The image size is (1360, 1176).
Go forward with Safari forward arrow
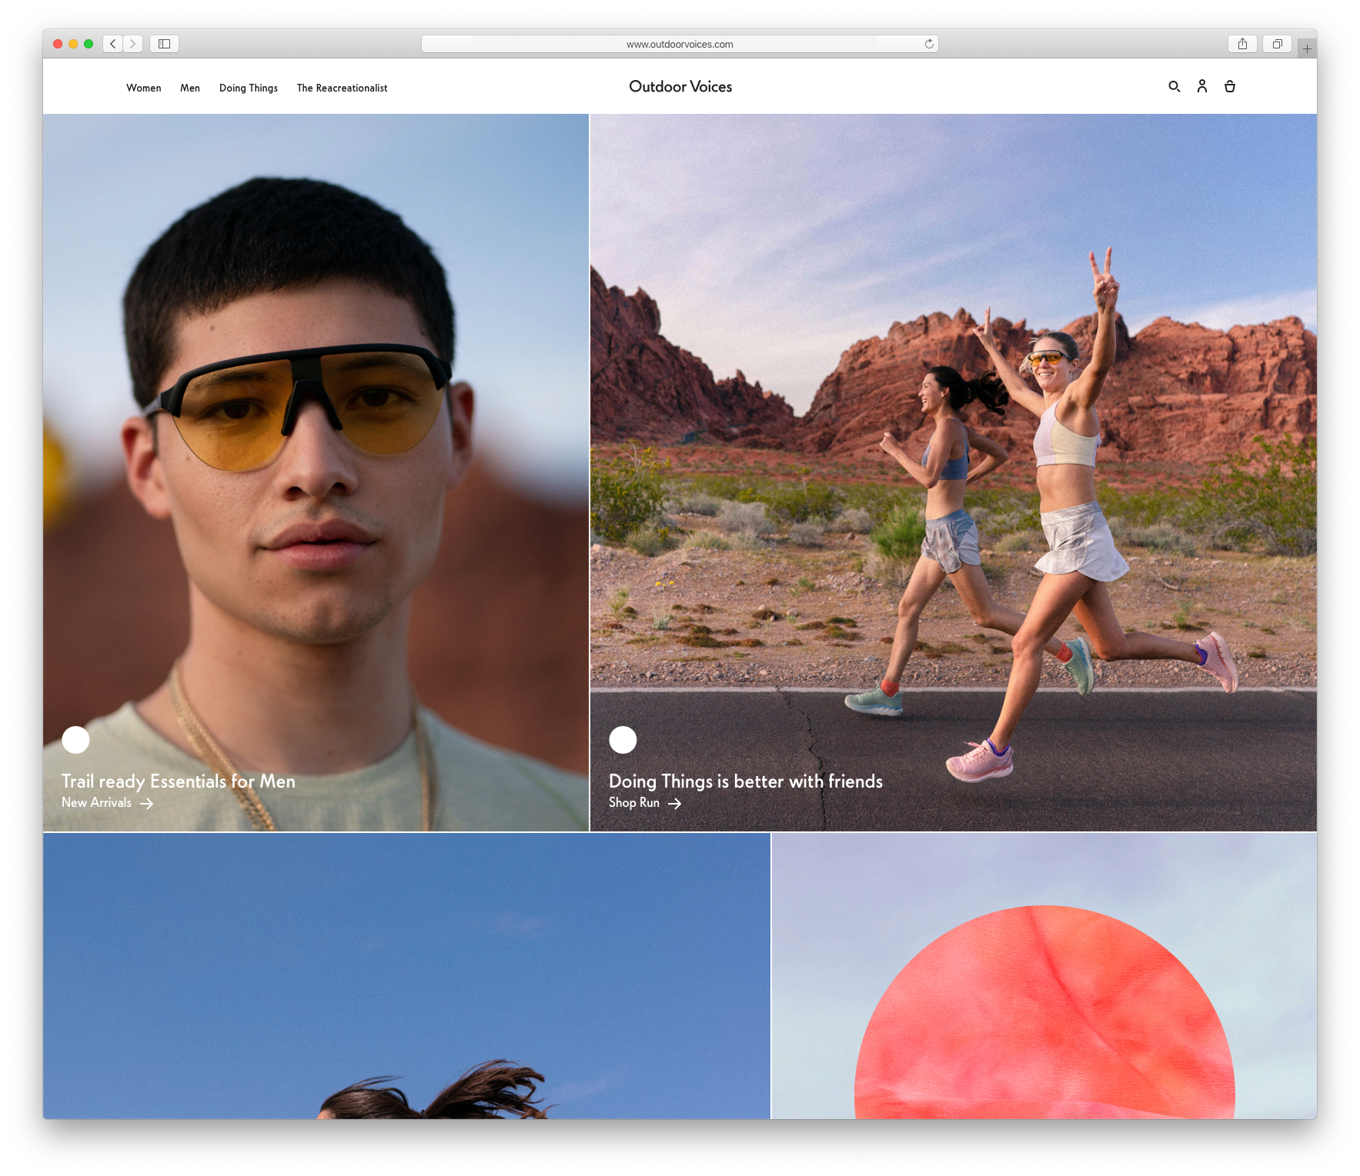[132, 44]
